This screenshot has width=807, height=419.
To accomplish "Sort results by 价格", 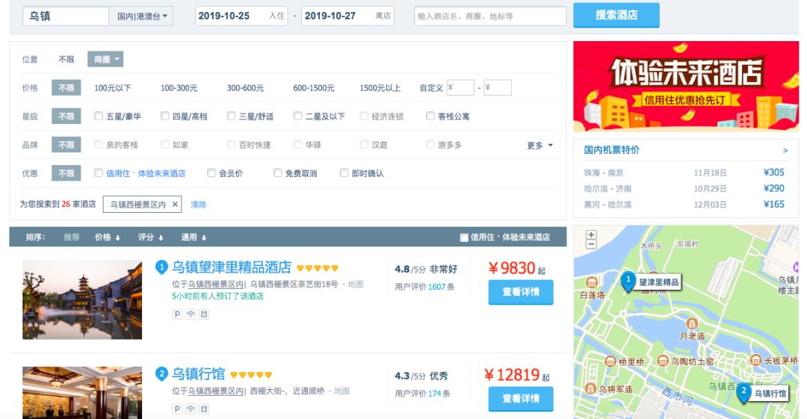I will coord(107,237).
